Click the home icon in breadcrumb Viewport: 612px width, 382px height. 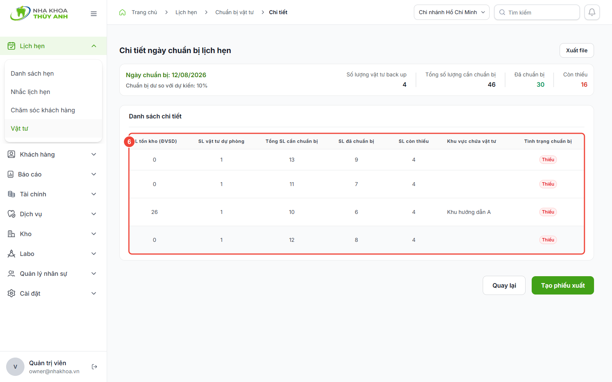point(122,12)
